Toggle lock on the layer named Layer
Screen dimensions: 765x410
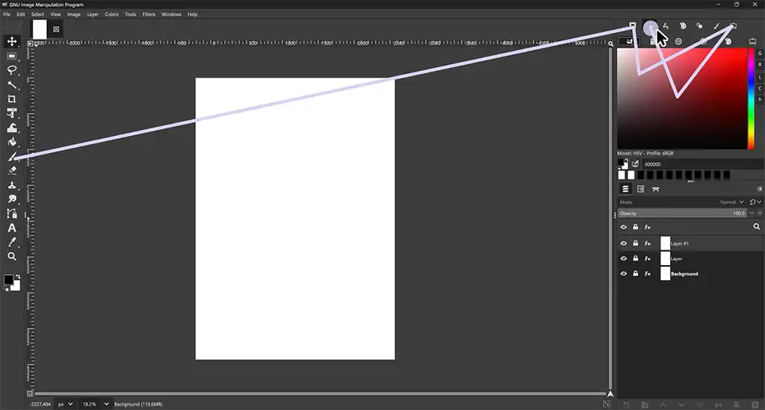point(636,258)
